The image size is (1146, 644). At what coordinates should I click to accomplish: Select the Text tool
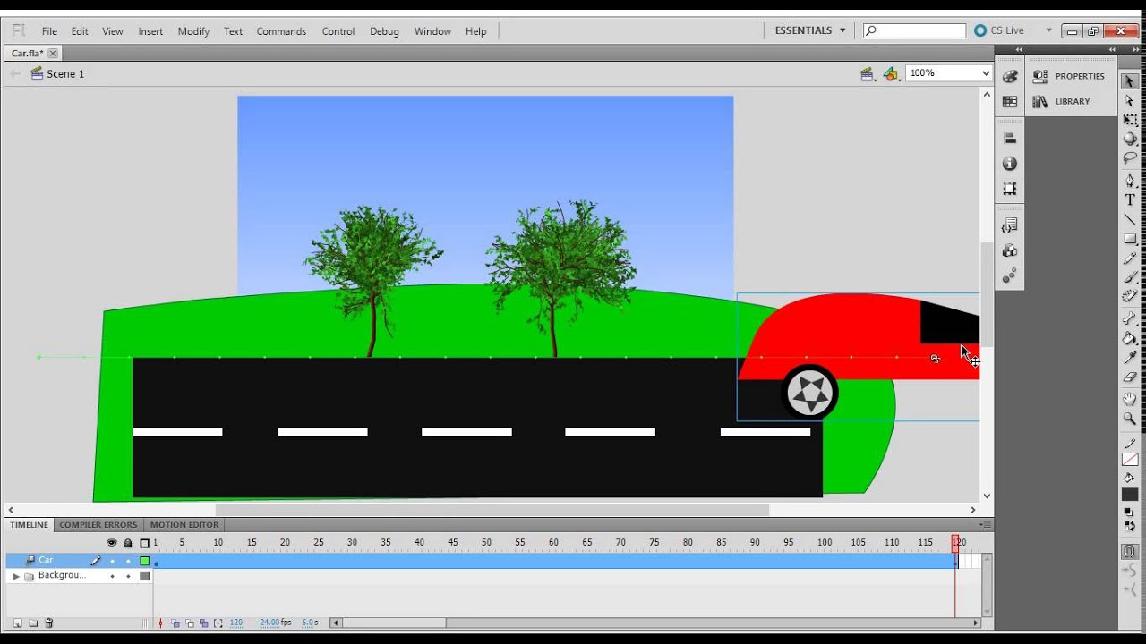click(1130, 200)
